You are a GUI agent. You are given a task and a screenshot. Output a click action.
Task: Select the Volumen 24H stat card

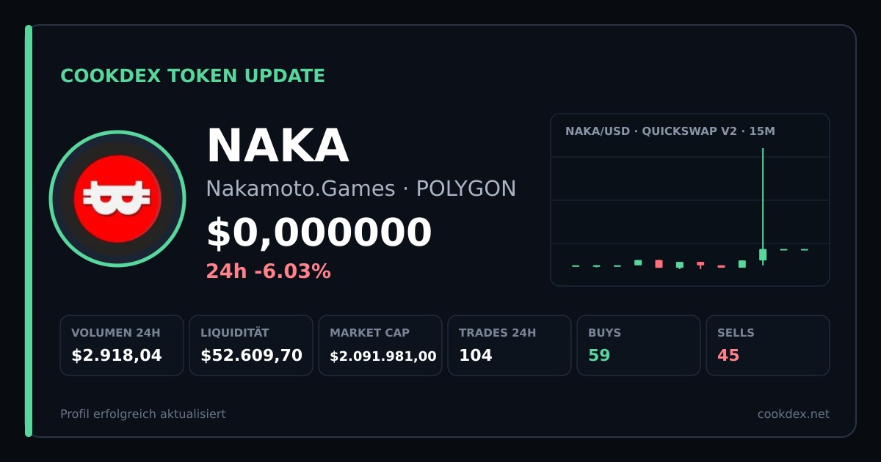(x=122, y=345)
